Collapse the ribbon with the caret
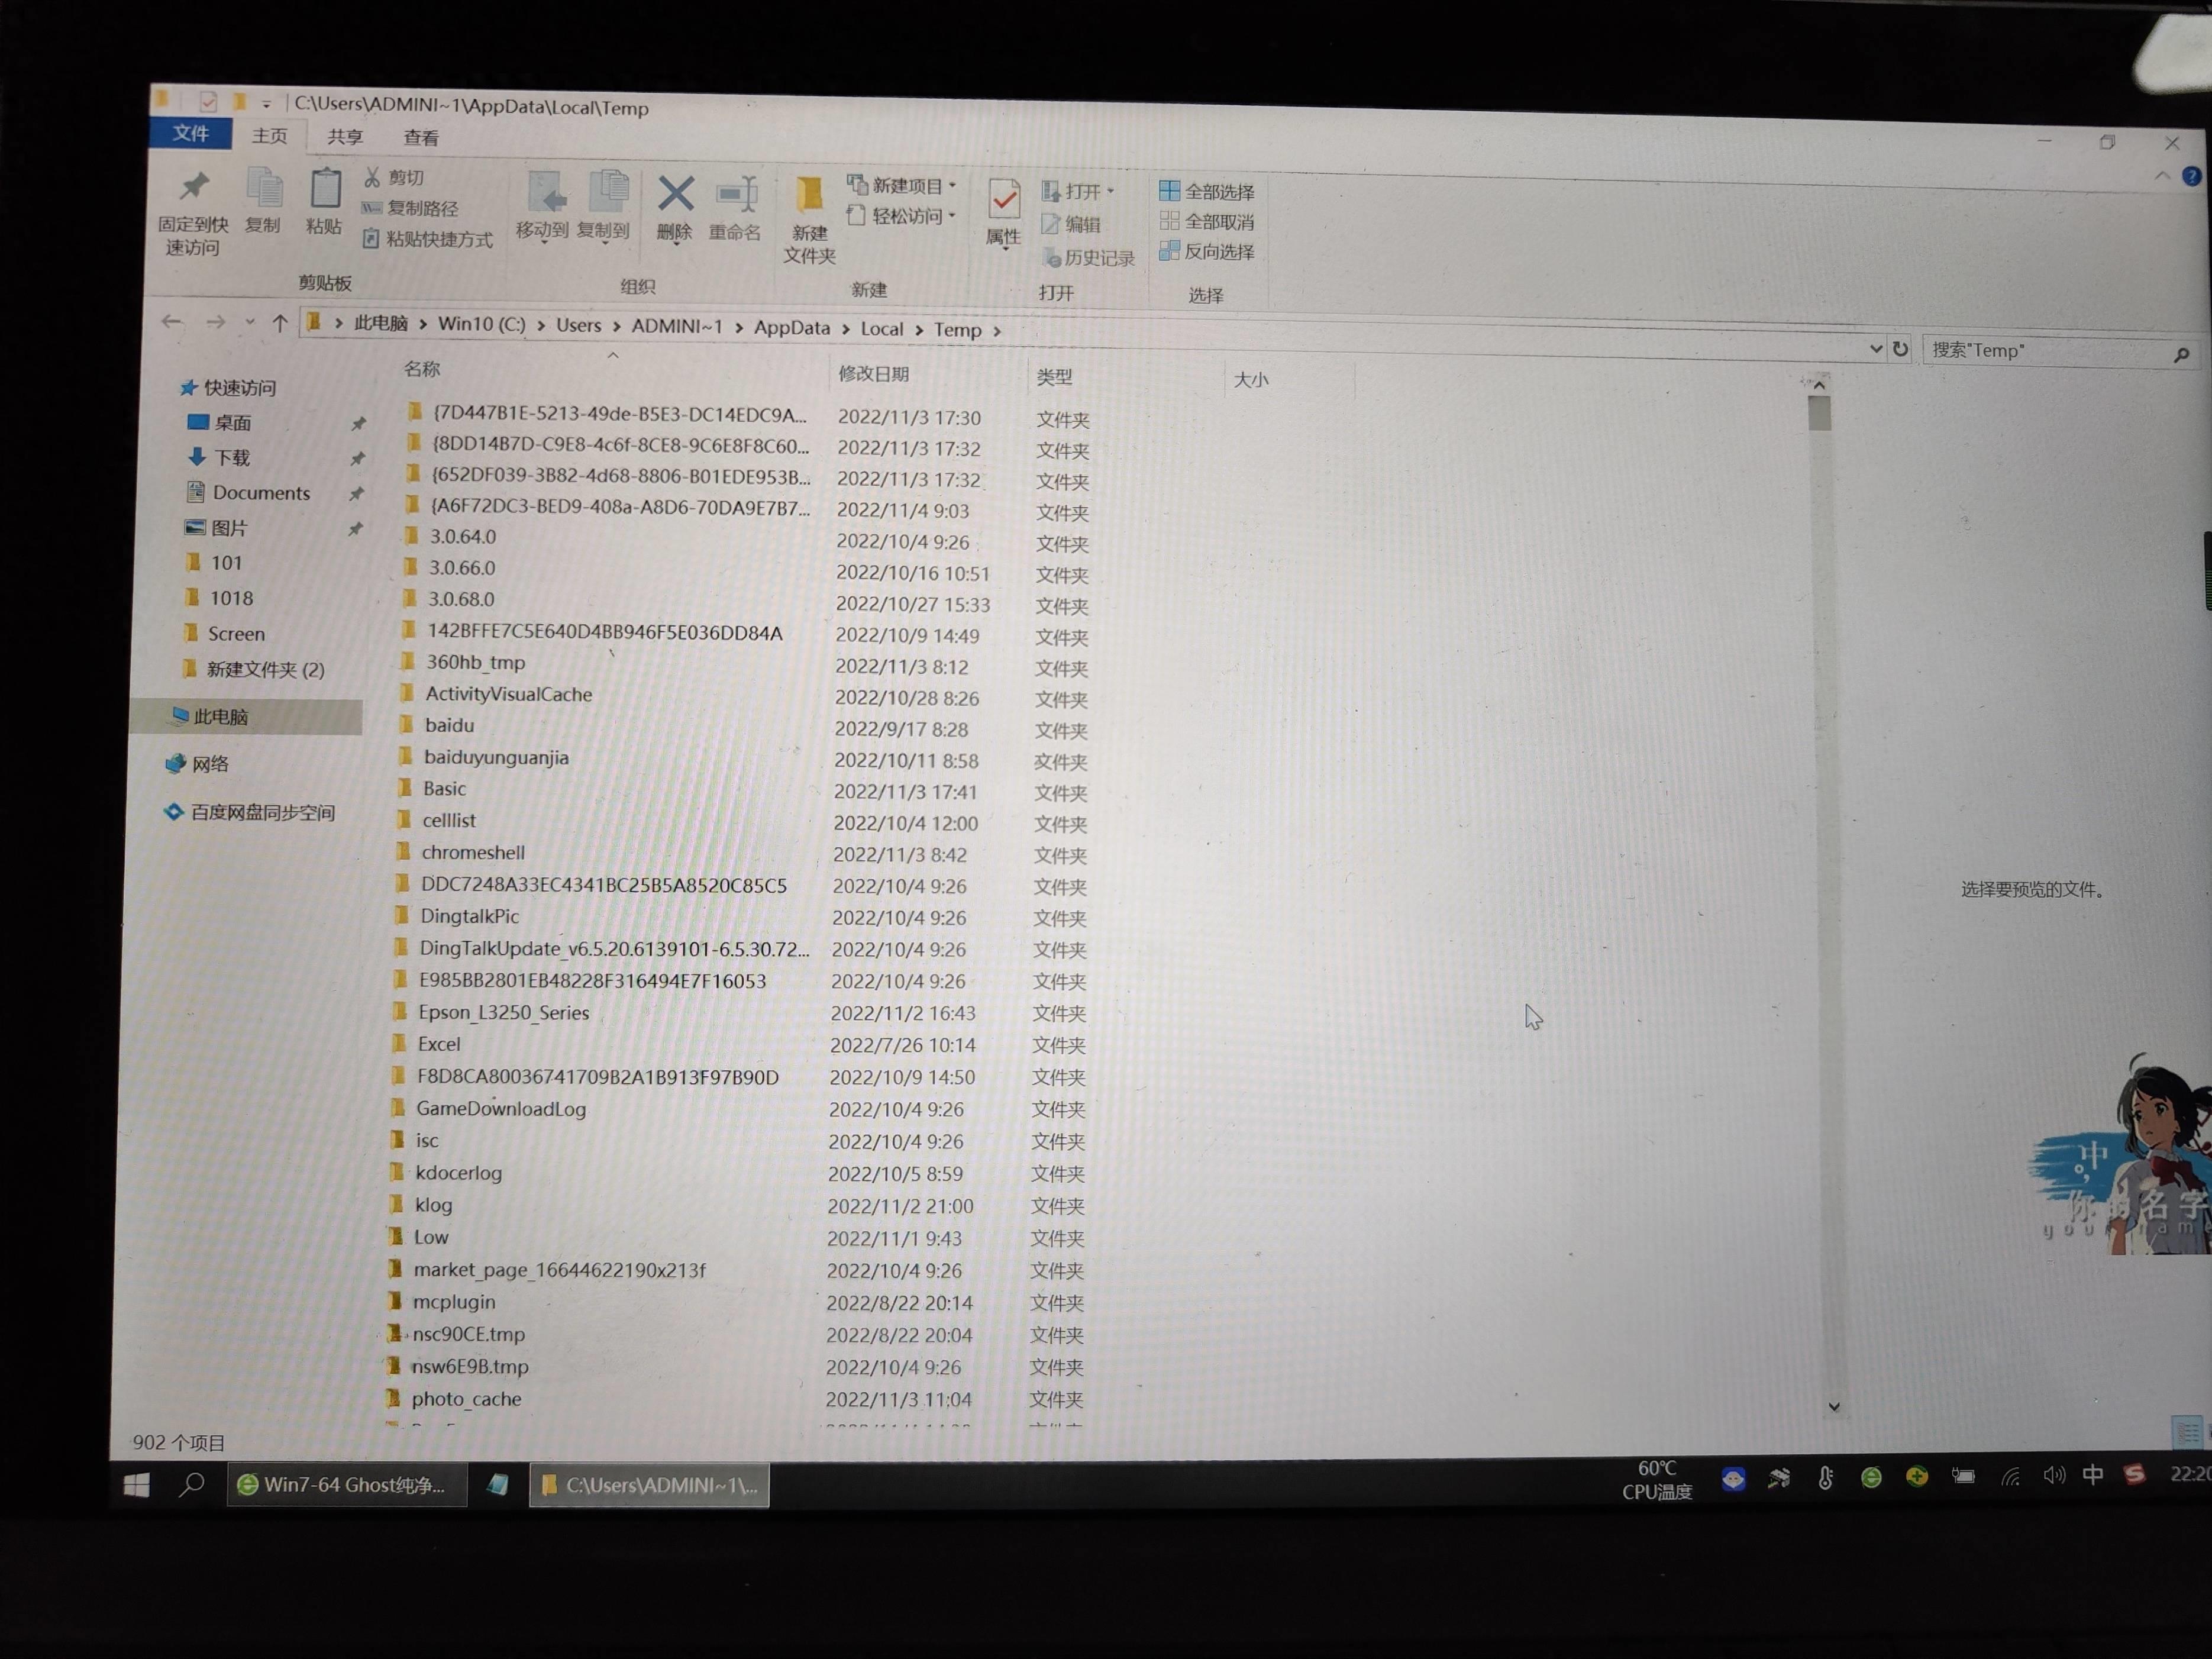2212x1659 pixels. click(2162, 176)
